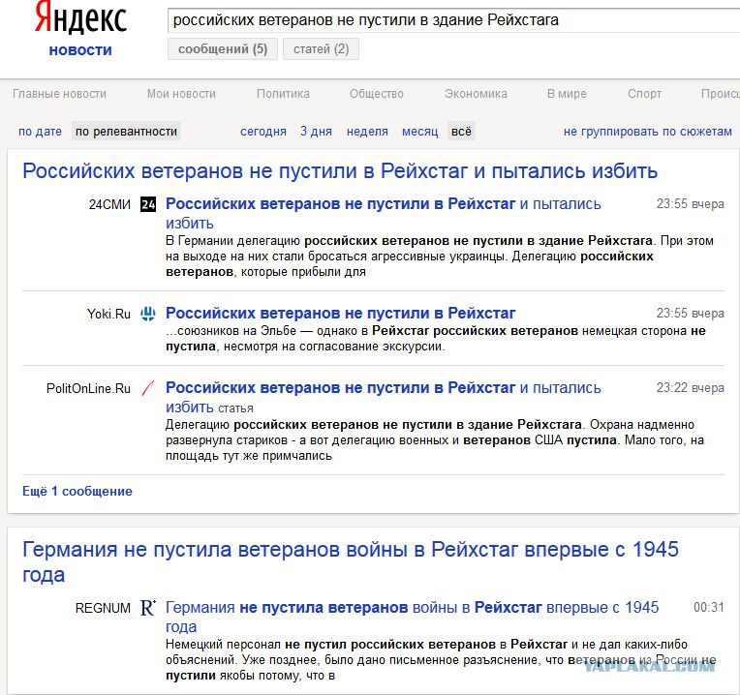Click the REGNUM R icon
The width and height of the screenshot is (740, 695).
click(148, 608)
